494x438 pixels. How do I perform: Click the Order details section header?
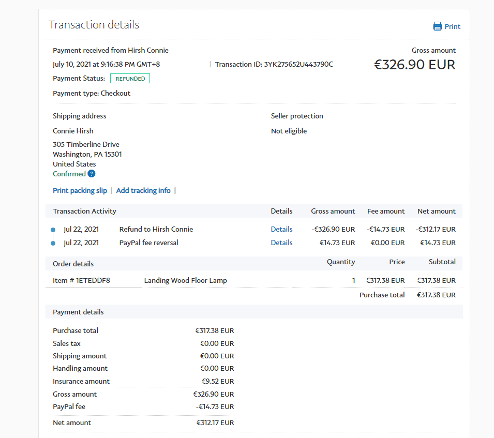click(73, 264)
